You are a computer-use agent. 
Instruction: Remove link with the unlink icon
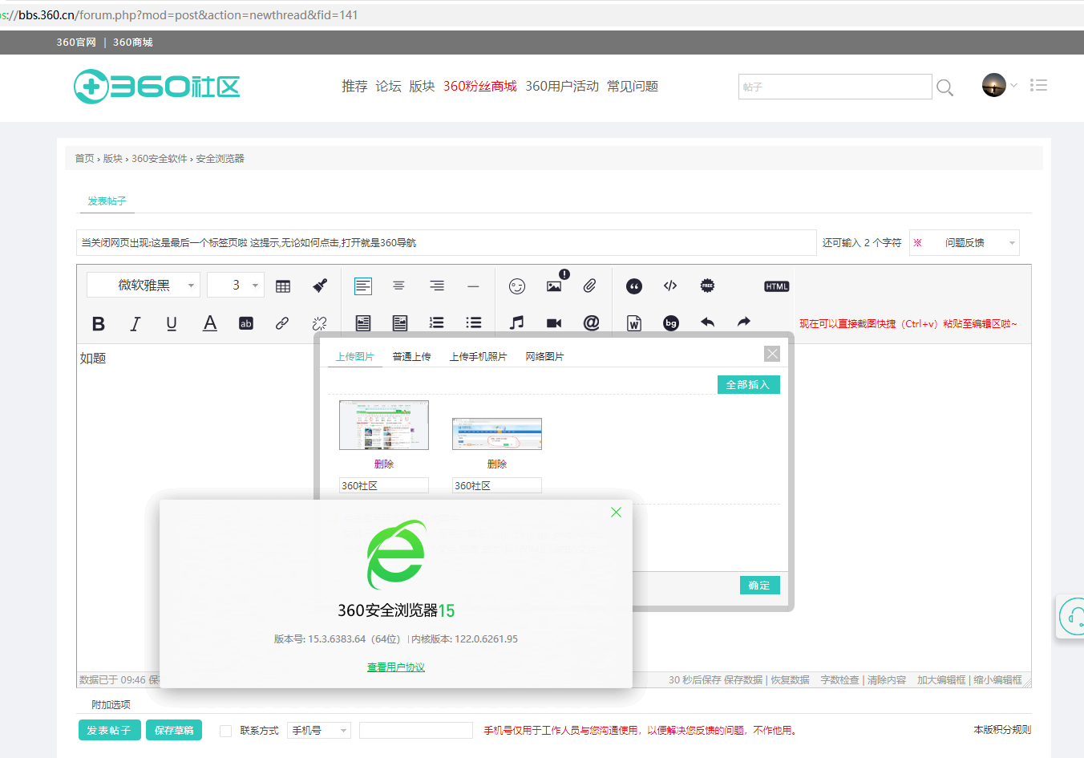click(x=319, y=323)
